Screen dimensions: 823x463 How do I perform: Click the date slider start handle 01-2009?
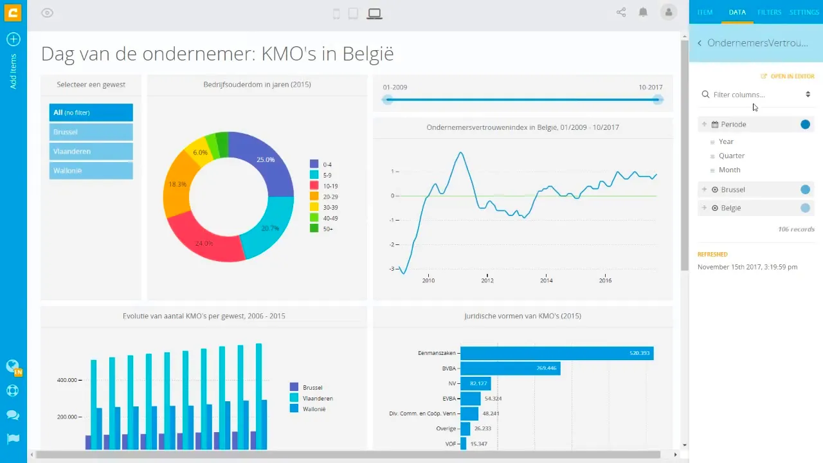[387, 100]
